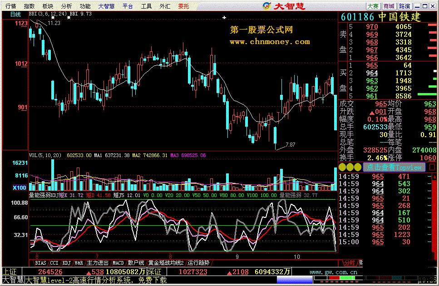Screen dimensions: 439x286
Task: Click sell level 1 price 966
Action: click(372, 58)
